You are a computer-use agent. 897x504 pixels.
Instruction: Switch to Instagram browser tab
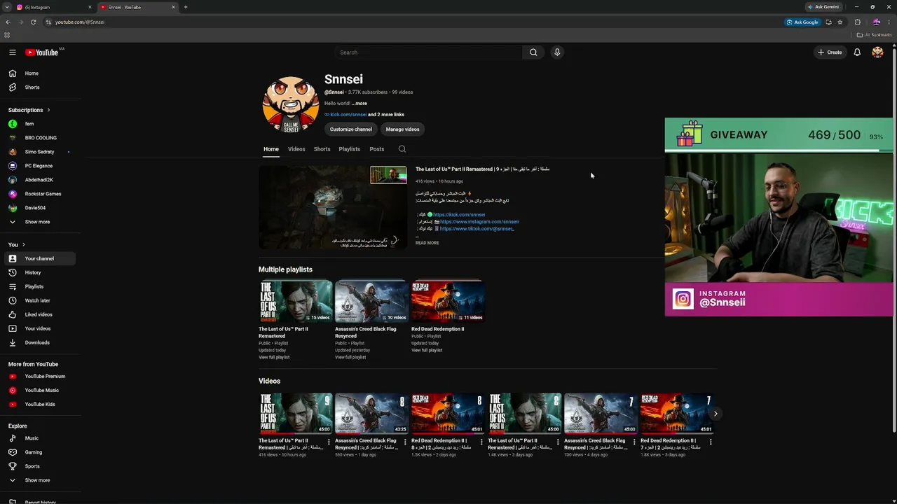pos(53,7)
